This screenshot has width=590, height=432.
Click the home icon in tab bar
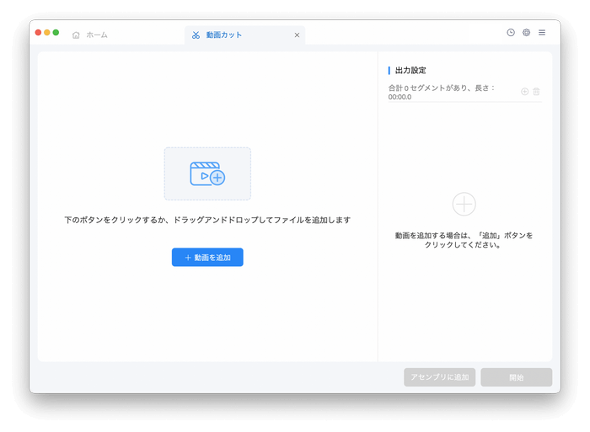[76, 35]
